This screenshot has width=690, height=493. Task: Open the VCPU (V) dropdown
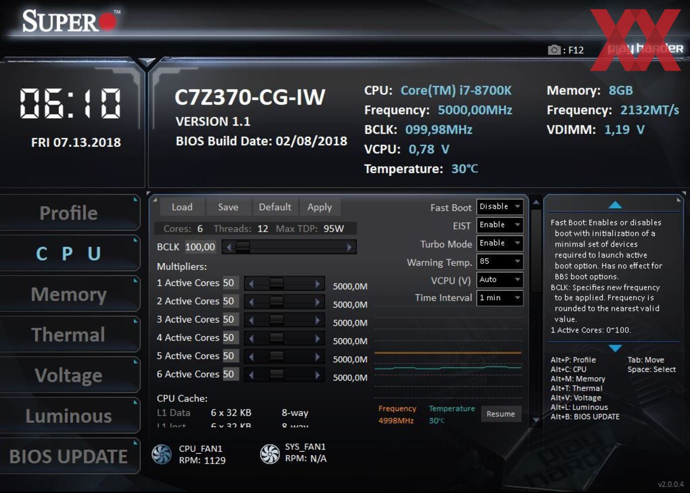click(500, 280)
